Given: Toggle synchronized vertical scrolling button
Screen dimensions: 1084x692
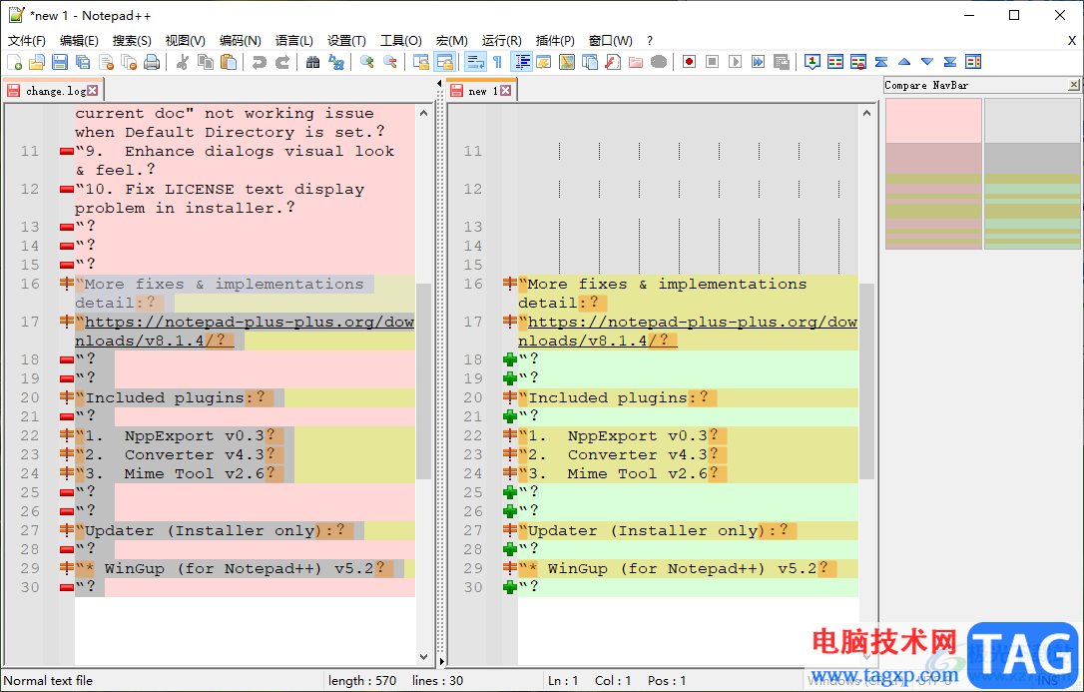Looking at the screenshot, I should (420, 62).
